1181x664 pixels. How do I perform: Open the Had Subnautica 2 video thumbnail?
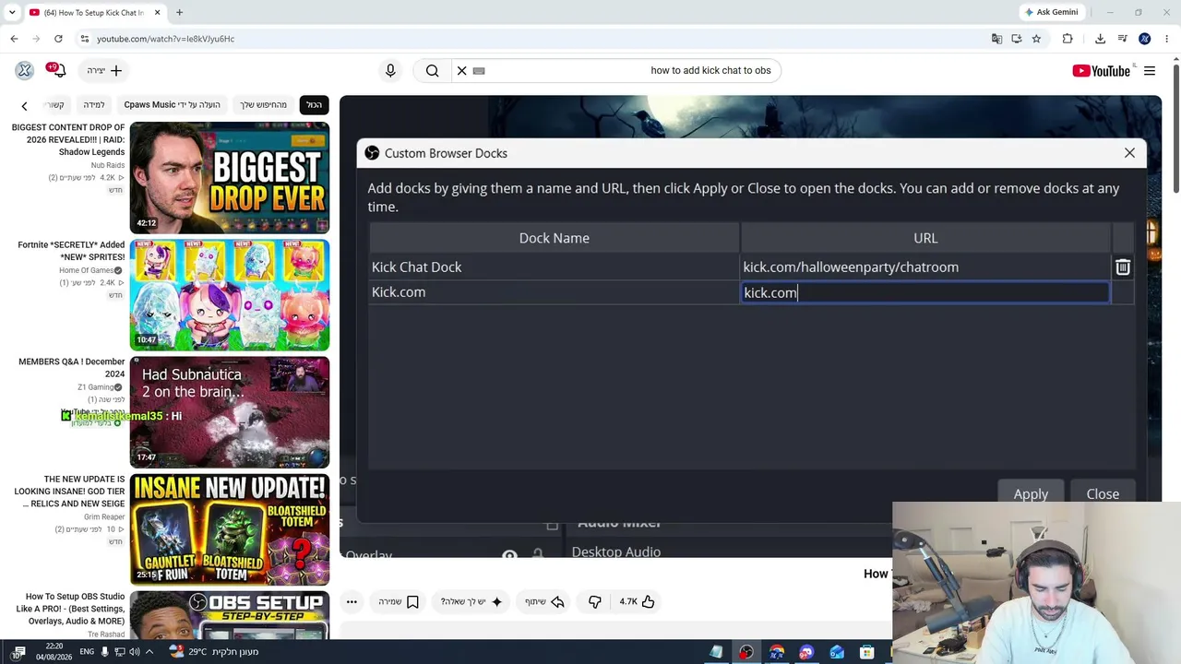tap(230, 412)
